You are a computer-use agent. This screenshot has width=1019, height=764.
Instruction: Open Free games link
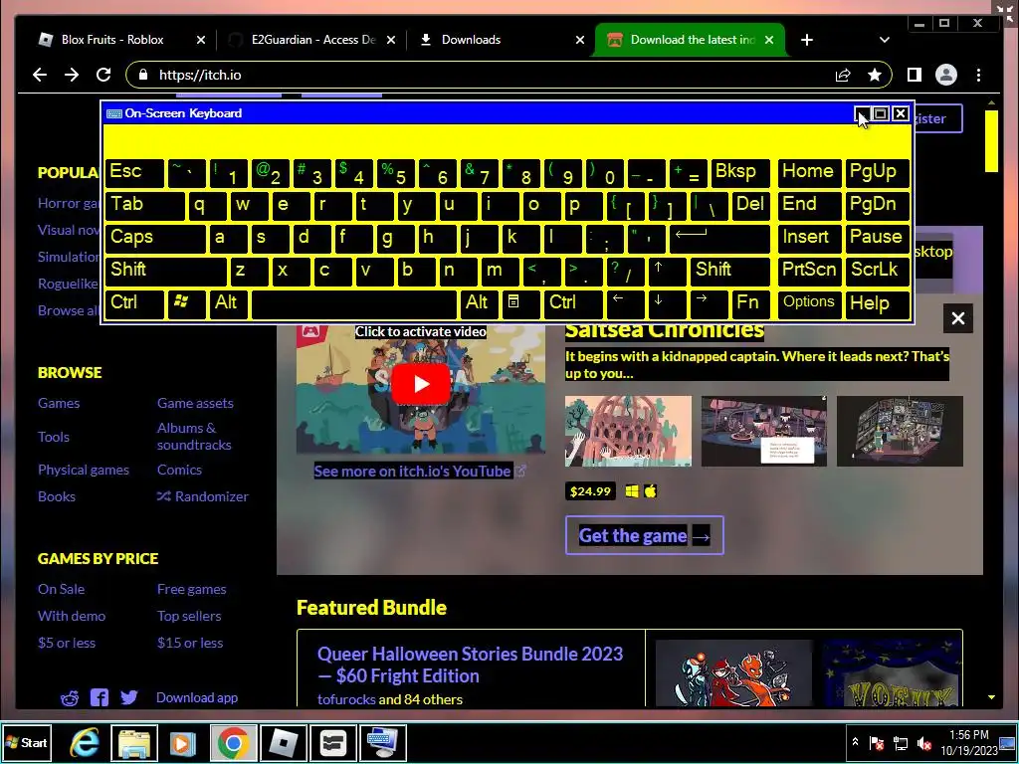[192, 589]
